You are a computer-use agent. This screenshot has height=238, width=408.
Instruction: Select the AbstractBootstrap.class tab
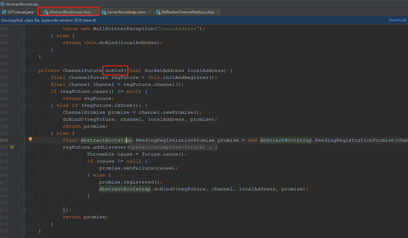pyautogui.click(x=70, y=12)
